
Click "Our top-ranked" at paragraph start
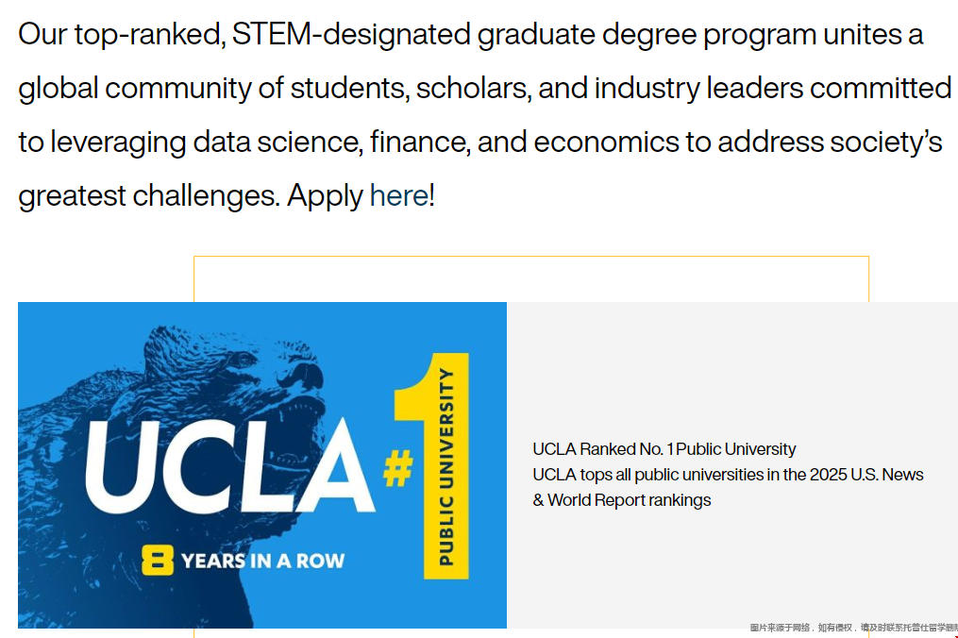click(x=120, y=35)
